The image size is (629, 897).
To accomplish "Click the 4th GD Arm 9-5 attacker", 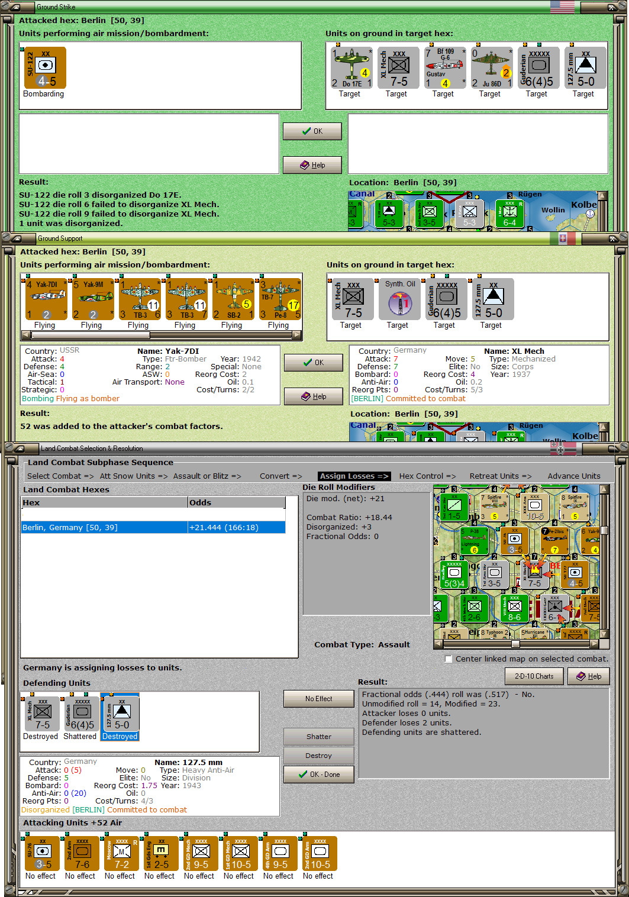I will coord(279,853).
